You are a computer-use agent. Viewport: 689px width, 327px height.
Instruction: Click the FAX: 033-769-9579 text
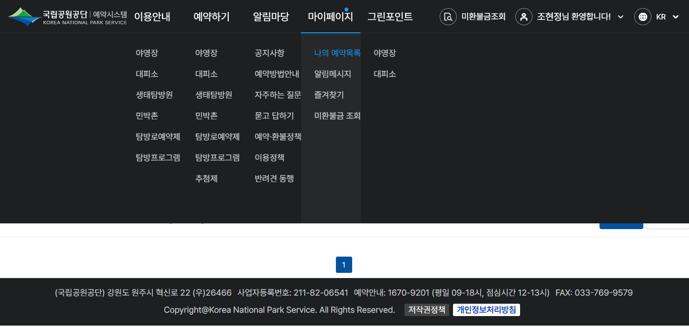click(594, 293)
